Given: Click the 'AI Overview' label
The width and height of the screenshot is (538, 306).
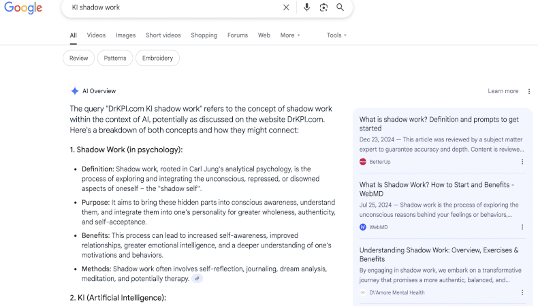Looking at the screenshot, I should click(99, 91).
